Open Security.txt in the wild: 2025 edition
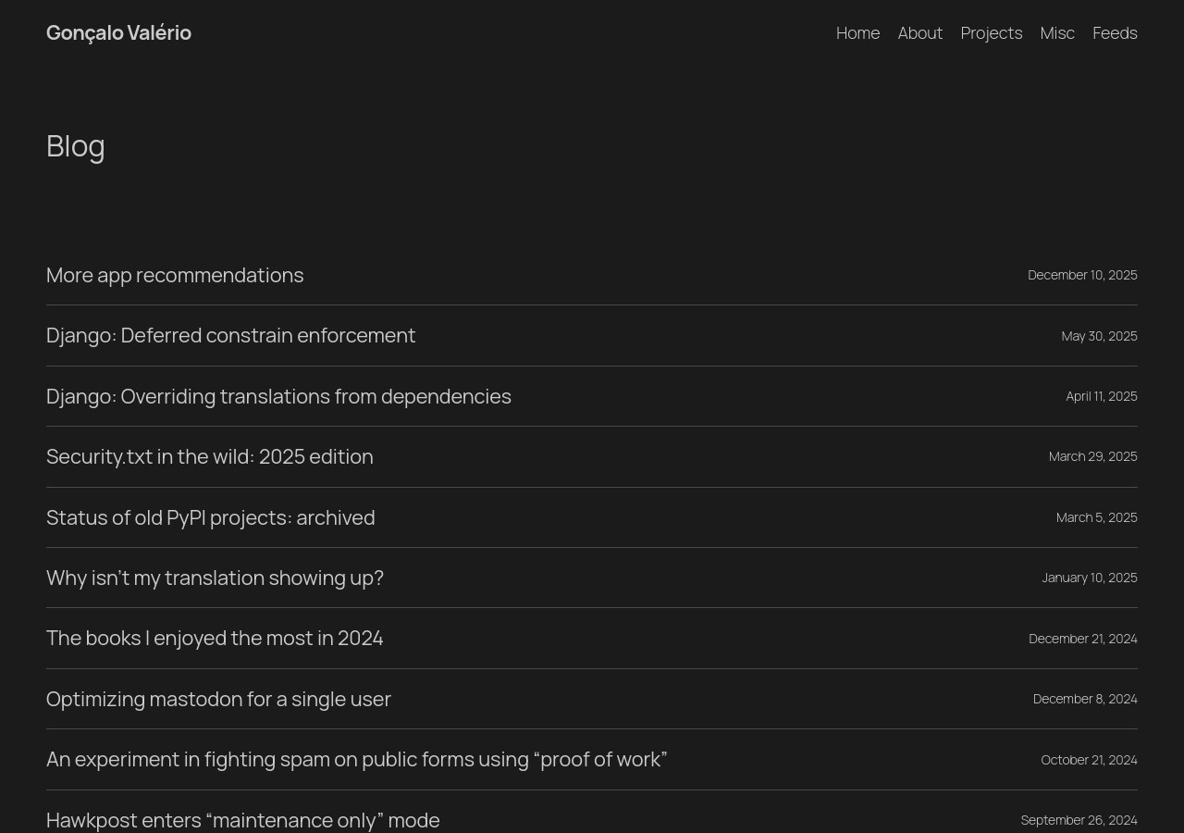Viewport: 1184px width, 833px height. click(210, 456)
